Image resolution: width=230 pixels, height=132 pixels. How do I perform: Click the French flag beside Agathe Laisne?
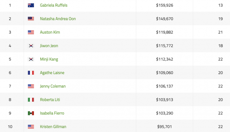[31, 73]
